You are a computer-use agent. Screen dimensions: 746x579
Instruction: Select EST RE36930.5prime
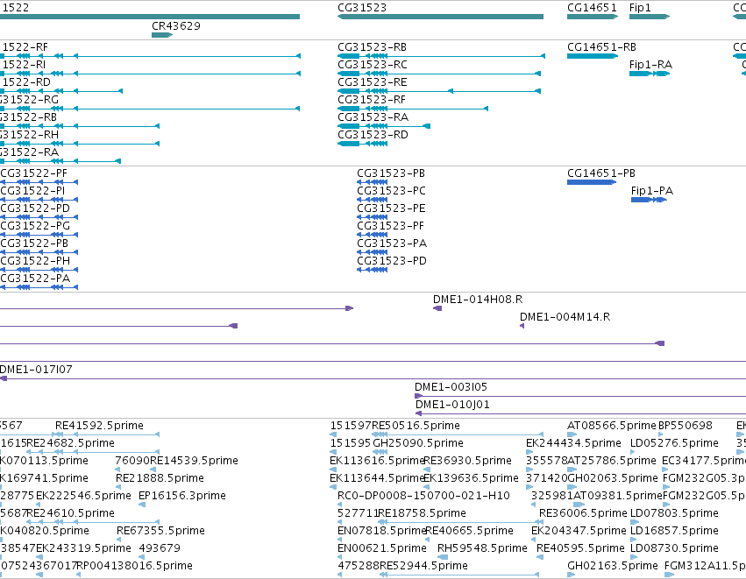(x=467, y=461)
